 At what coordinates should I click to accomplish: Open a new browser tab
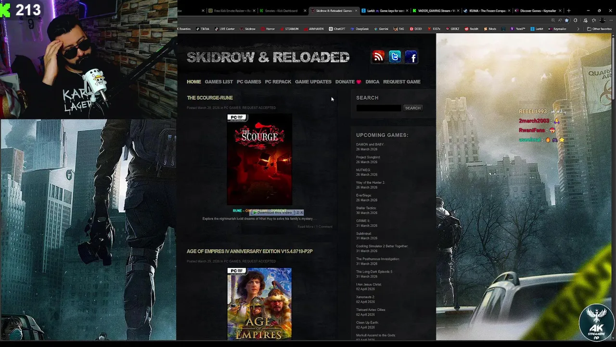coord(569,11)
